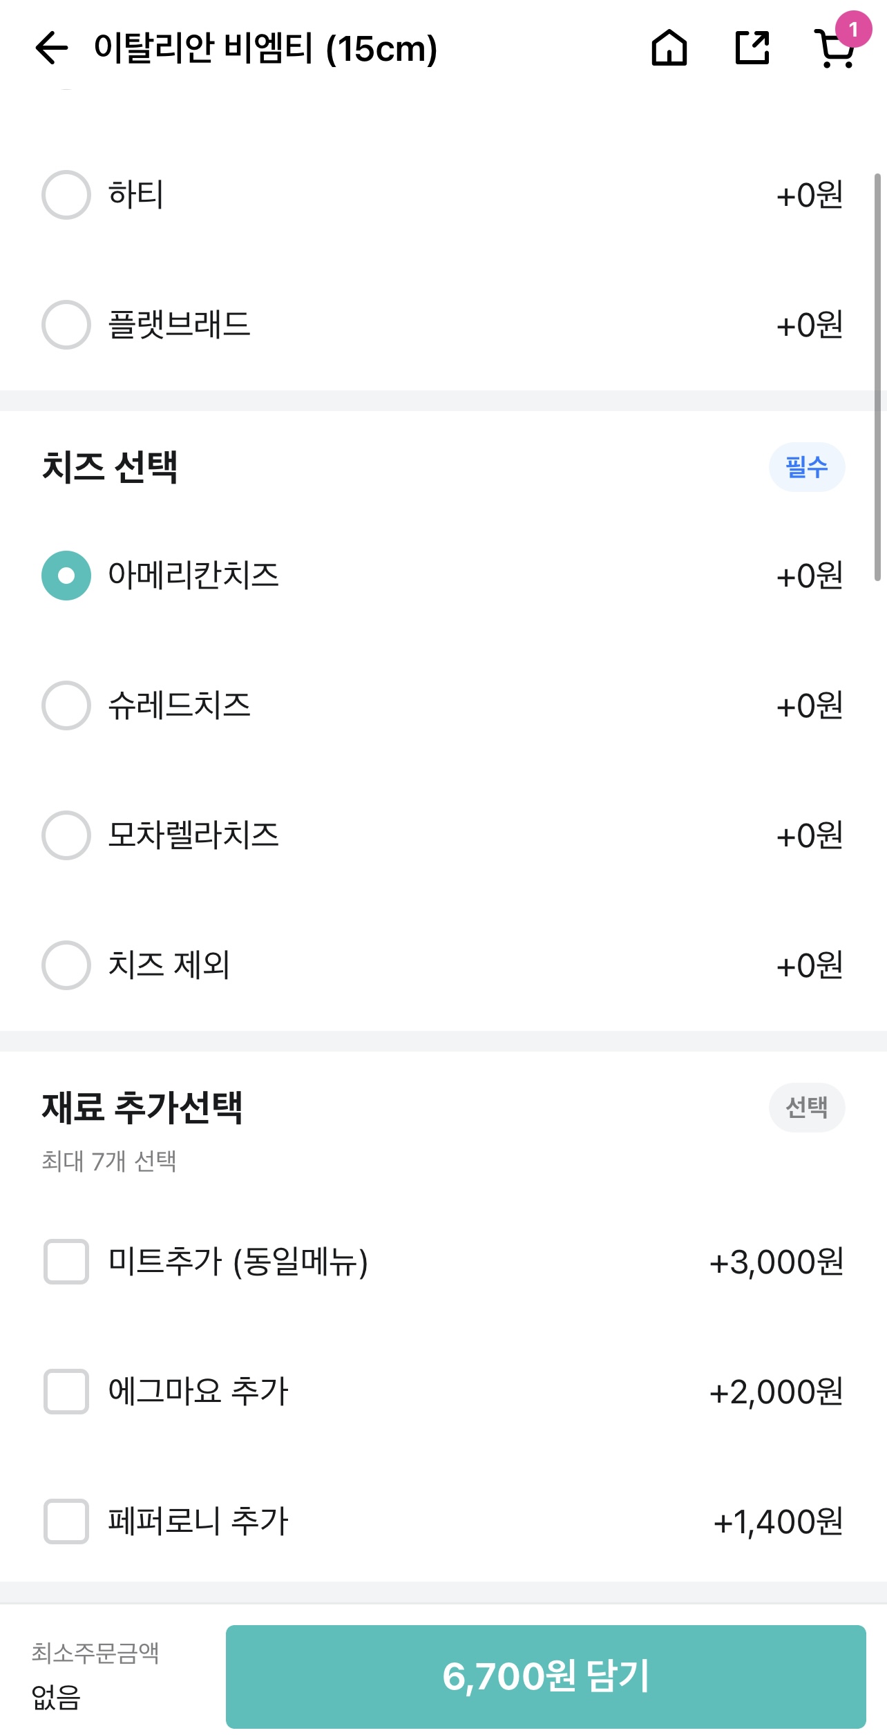Select 모차렐라치즈 radio button

pyautogui.click(x=66, y=835)
